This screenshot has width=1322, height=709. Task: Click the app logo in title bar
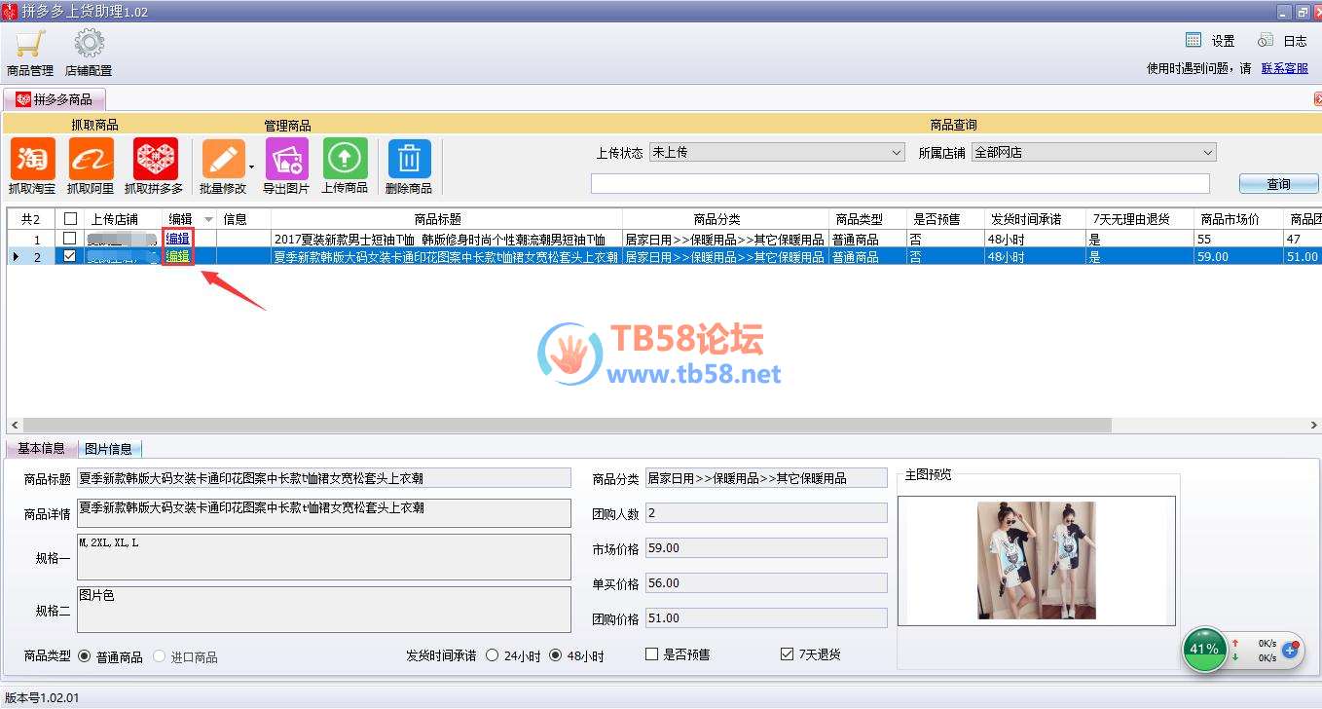click(9, 12)
